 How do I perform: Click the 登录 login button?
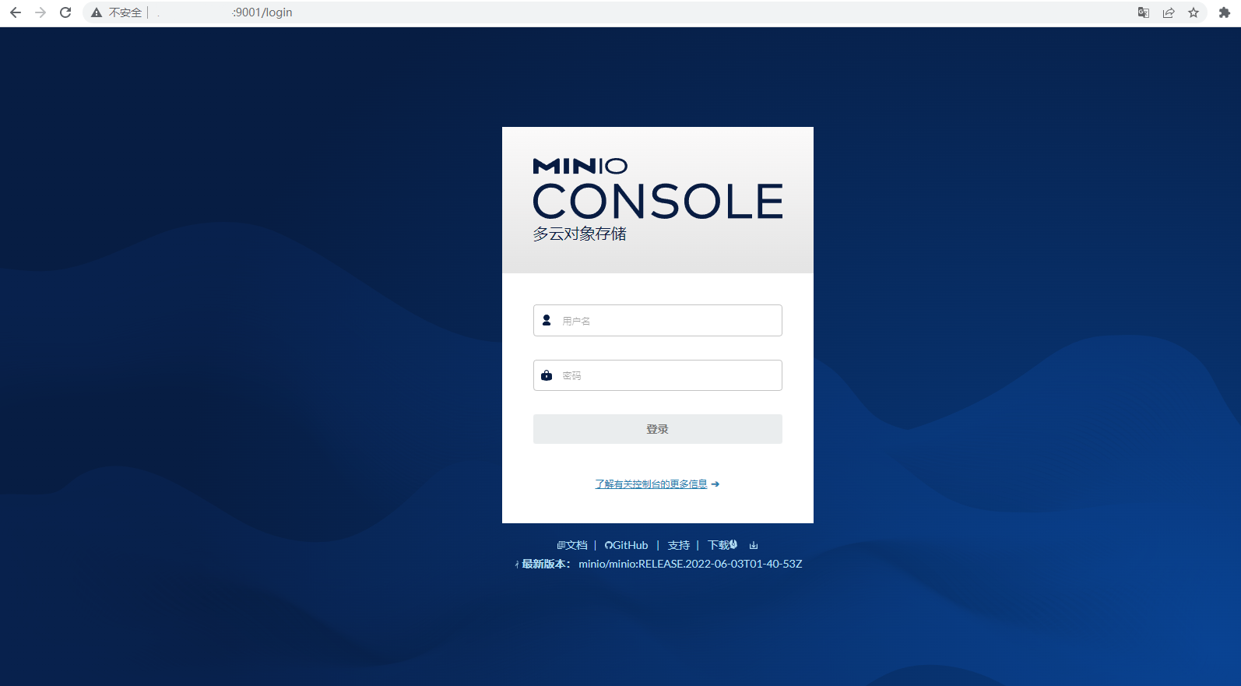coord(658,429)
